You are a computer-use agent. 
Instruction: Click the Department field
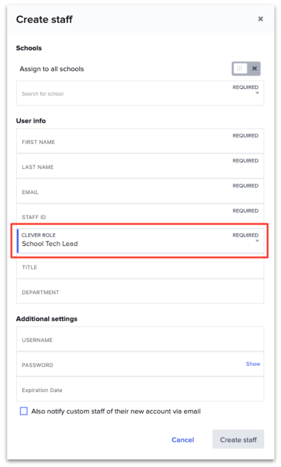124,292
